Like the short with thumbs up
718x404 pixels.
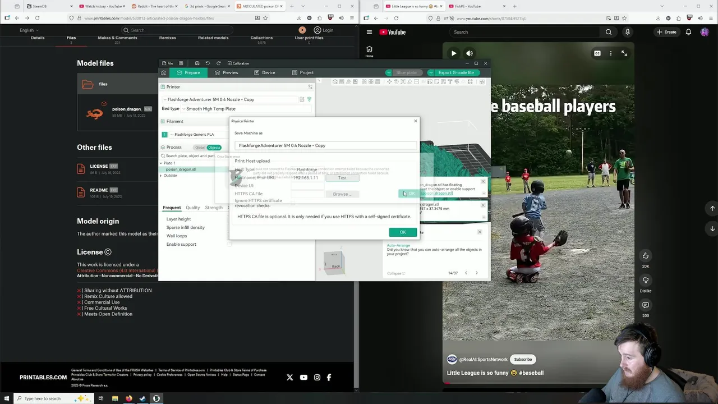click(x=646, y=256)
